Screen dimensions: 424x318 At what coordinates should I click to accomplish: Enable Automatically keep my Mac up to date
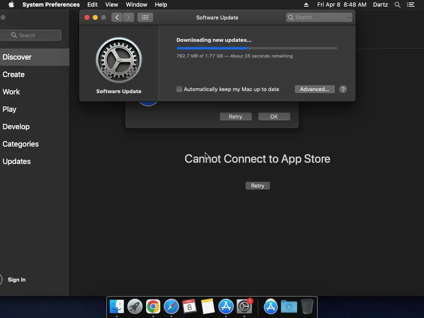coord(179,89)
